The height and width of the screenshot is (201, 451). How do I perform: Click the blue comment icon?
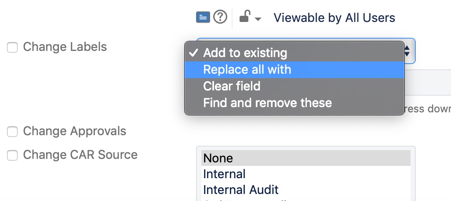pos(203,17)
